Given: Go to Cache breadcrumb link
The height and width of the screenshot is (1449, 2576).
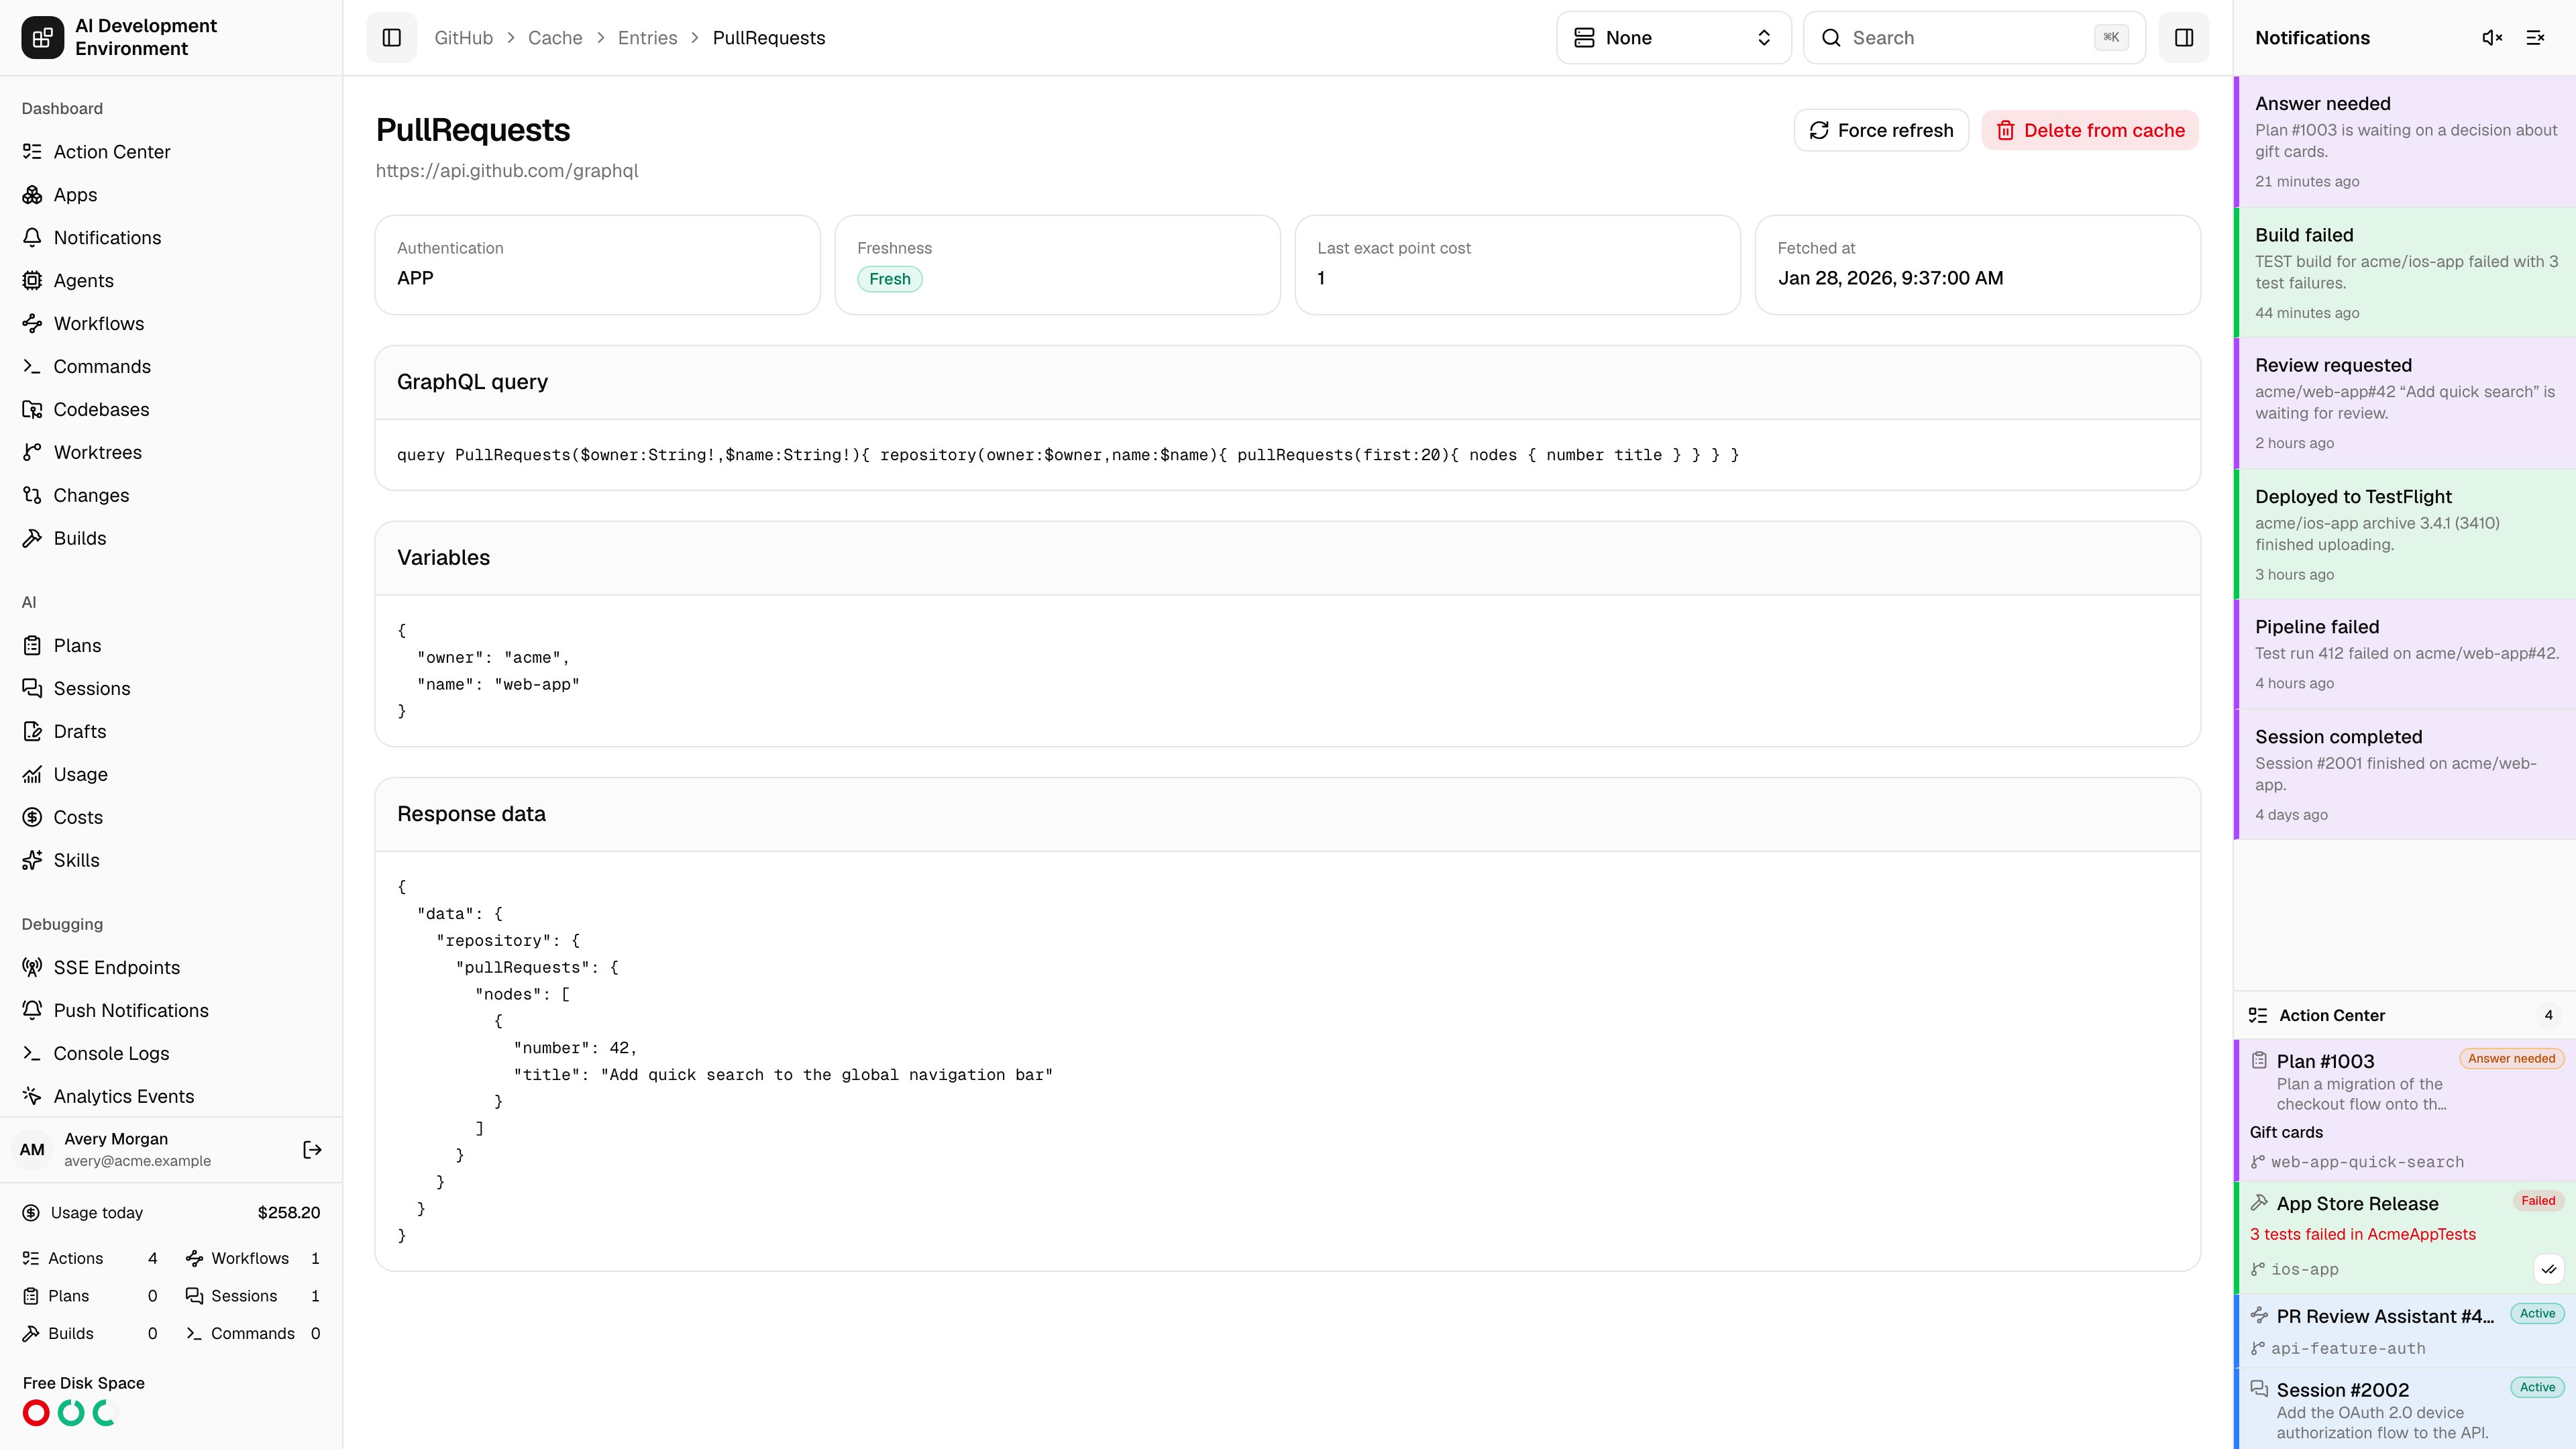Looking at the screenshot, I should (555, 38).
